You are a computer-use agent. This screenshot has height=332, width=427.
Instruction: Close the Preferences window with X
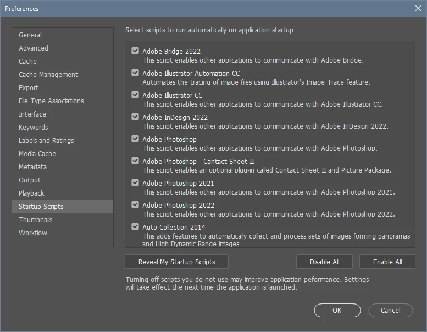[418, 8]
